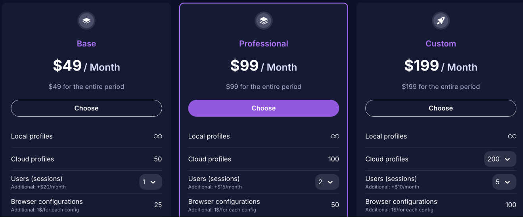The height and width of the screenshot is (217, 523).
Task: Click the Base plan infinity symbol
Action: pyautogui.click(x=158, y=136)
